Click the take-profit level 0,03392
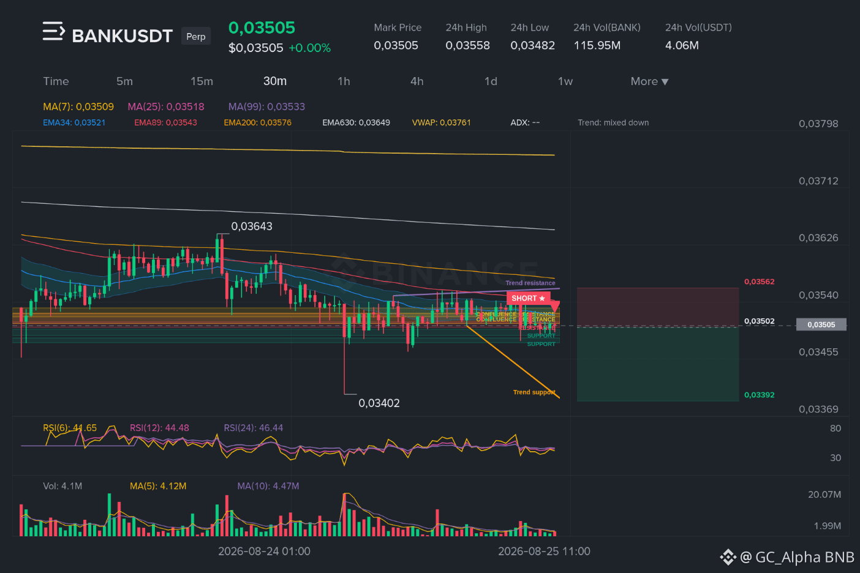The image size is (860, 573). point(760,395)
